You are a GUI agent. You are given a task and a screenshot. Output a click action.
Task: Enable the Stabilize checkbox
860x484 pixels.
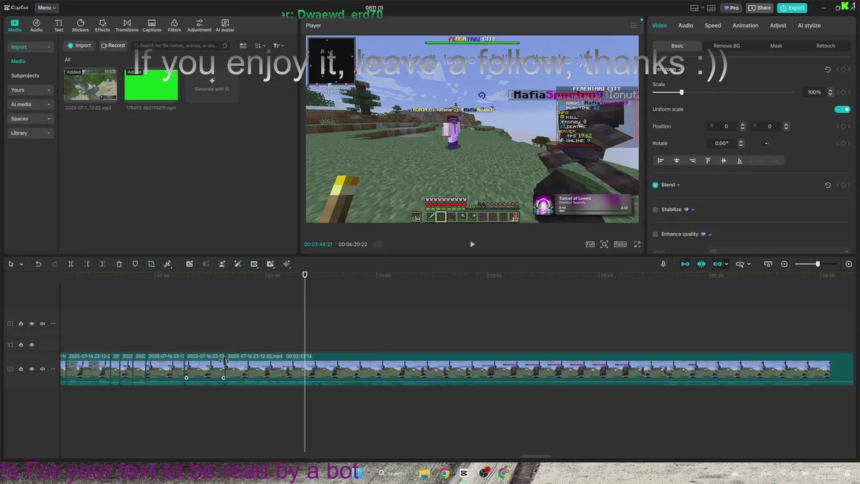click(655, 209)
